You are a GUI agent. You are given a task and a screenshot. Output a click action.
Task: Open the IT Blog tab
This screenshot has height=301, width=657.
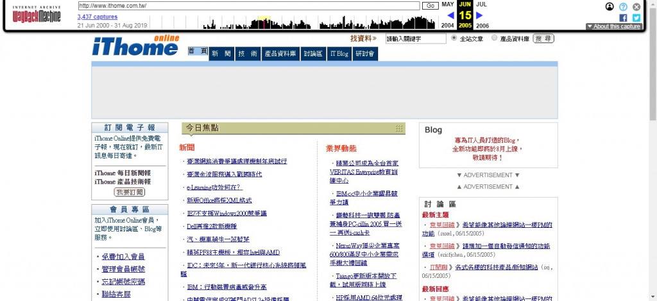click(339, 54)
